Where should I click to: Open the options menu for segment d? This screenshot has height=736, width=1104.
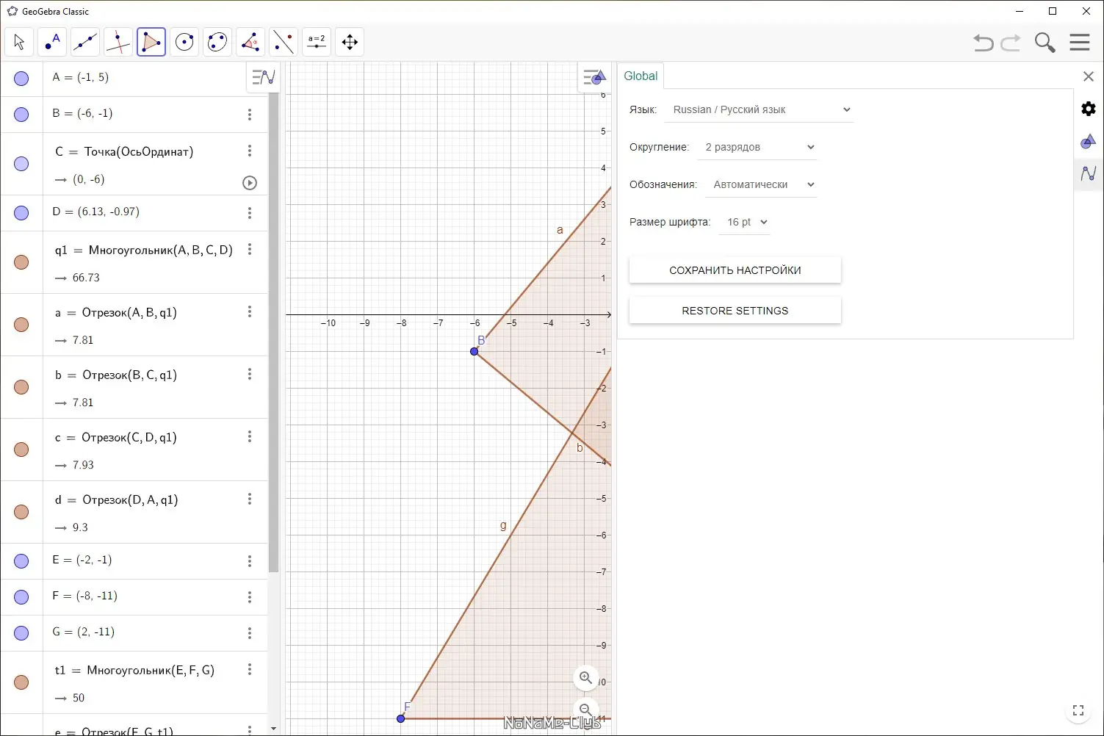click(250, 499)
